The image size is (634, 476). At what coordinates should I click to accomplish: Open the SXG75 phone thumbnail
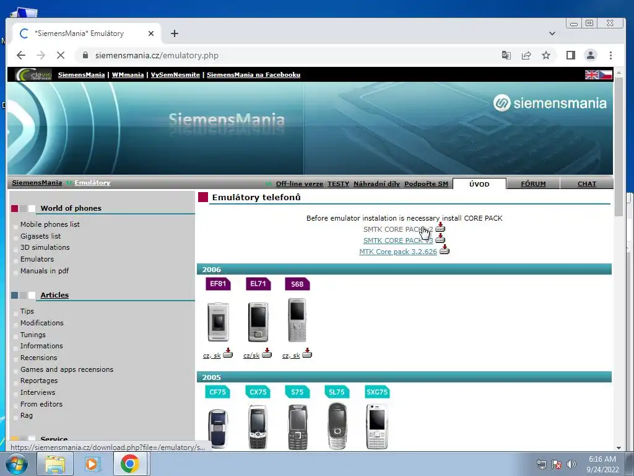(x=377, y=426)
